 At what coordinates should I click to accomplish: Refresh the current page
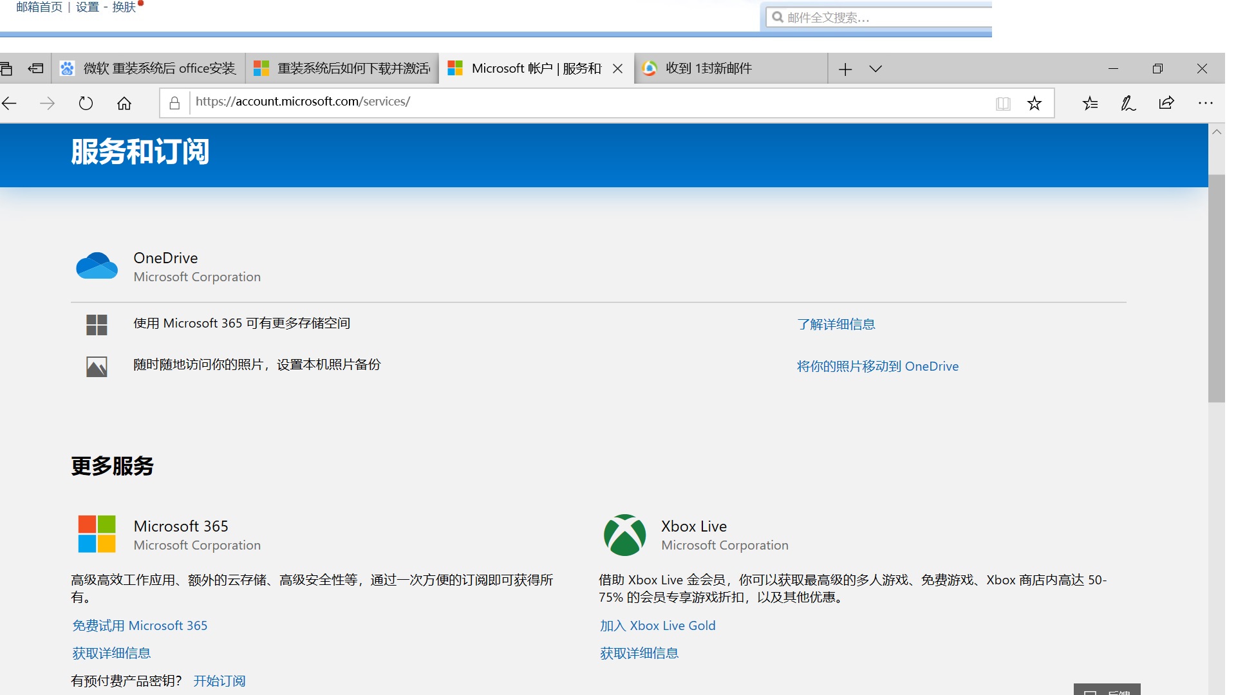point(86,103)
